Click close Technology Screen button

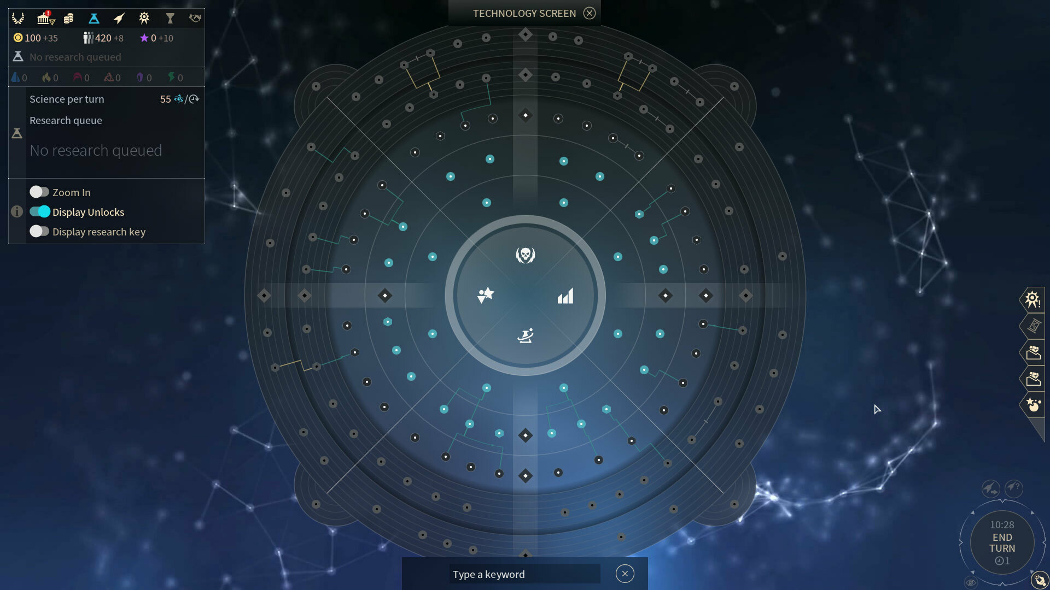pyautogui.click(x=590, y=13)
